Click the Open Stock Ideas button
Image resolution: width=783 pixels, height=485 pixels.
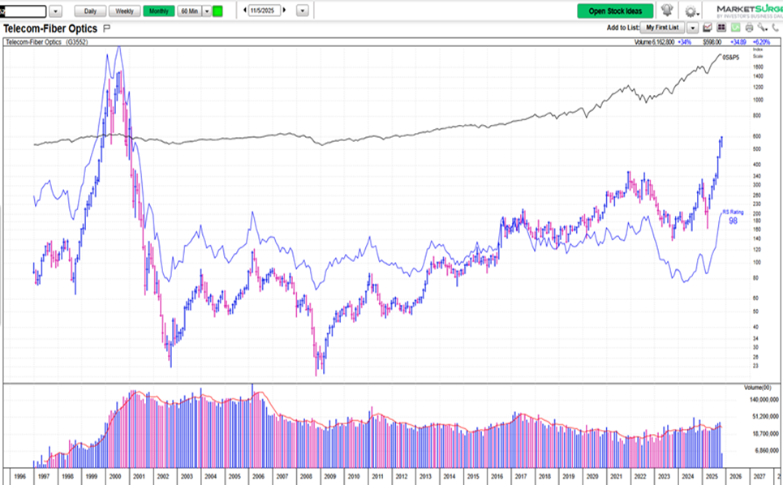tap(615, 11)
